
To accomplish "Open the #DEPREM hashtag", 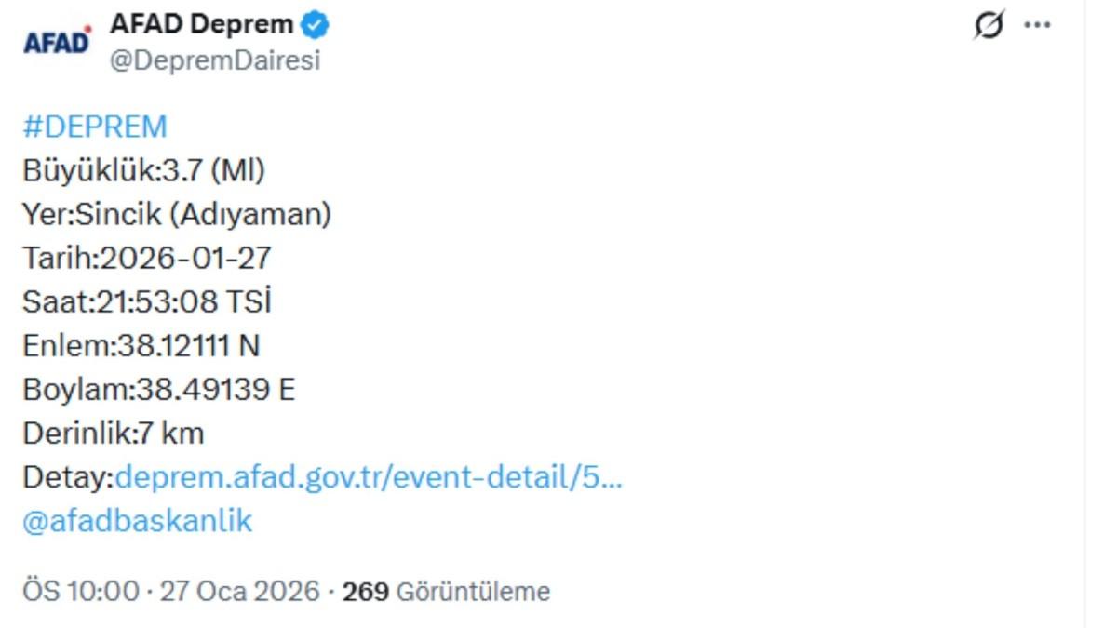I will click(x=93, y=126).
